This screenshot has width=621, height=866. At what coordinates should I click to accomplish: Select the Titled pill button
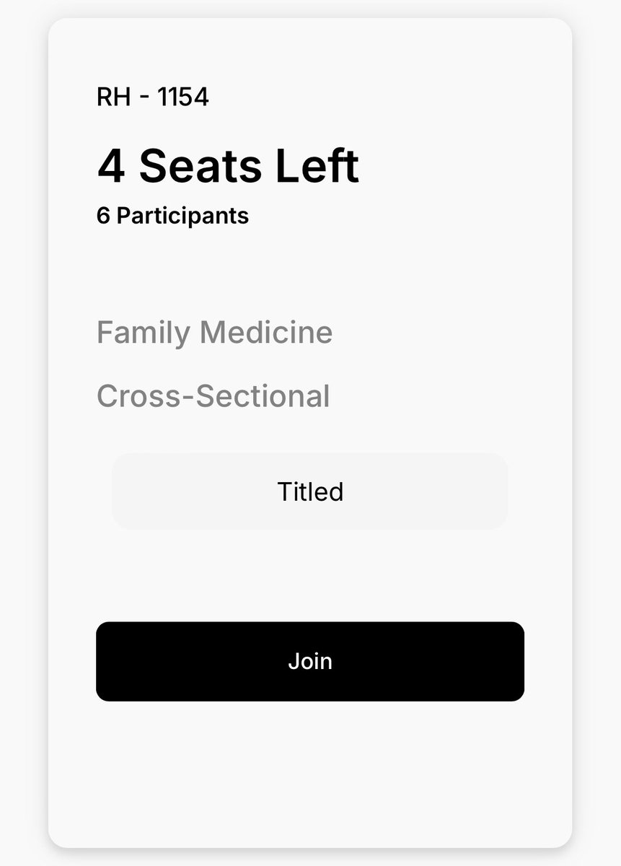310,491
